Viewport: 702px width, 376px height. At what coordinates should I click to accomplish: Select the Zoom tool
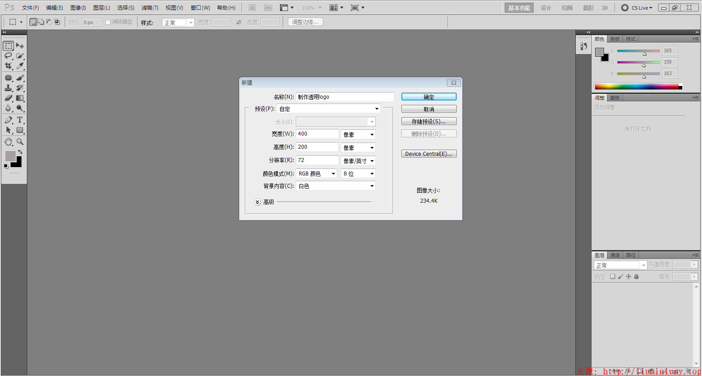tap(20, 142)
